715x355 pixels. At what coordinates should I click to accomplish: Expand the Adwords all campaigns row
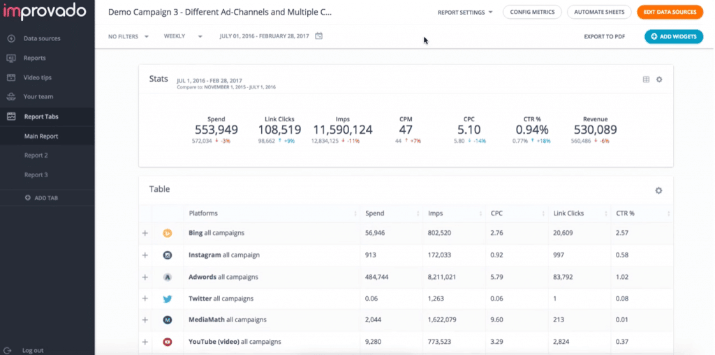point(145,277)
